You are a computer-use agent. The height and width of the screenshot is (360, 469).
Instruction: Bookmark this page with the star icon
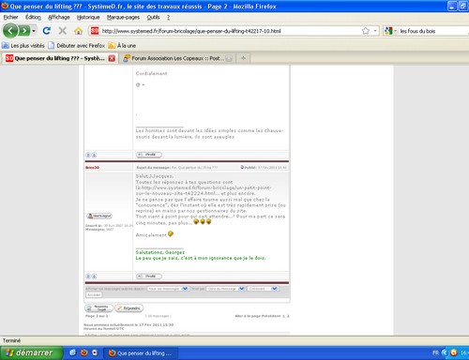click(366, 31)
